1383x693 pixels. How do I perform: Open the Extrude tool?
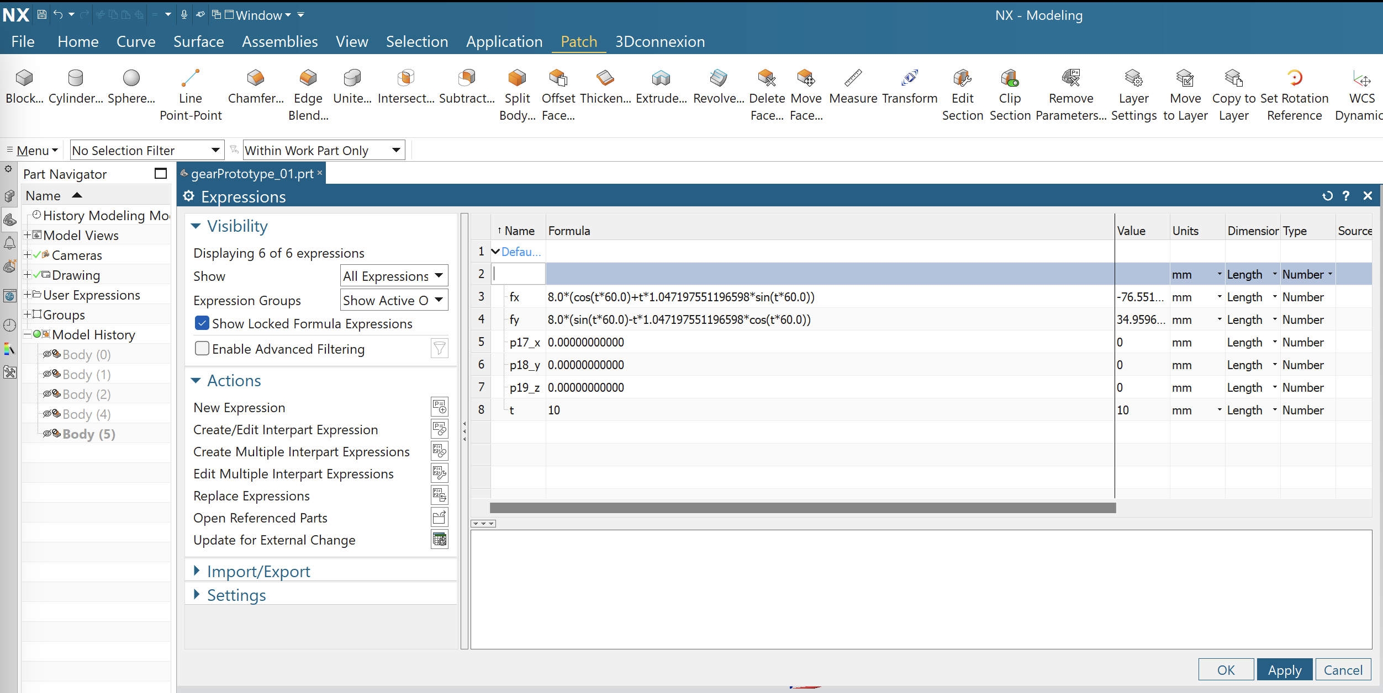(x=661, y=78)
